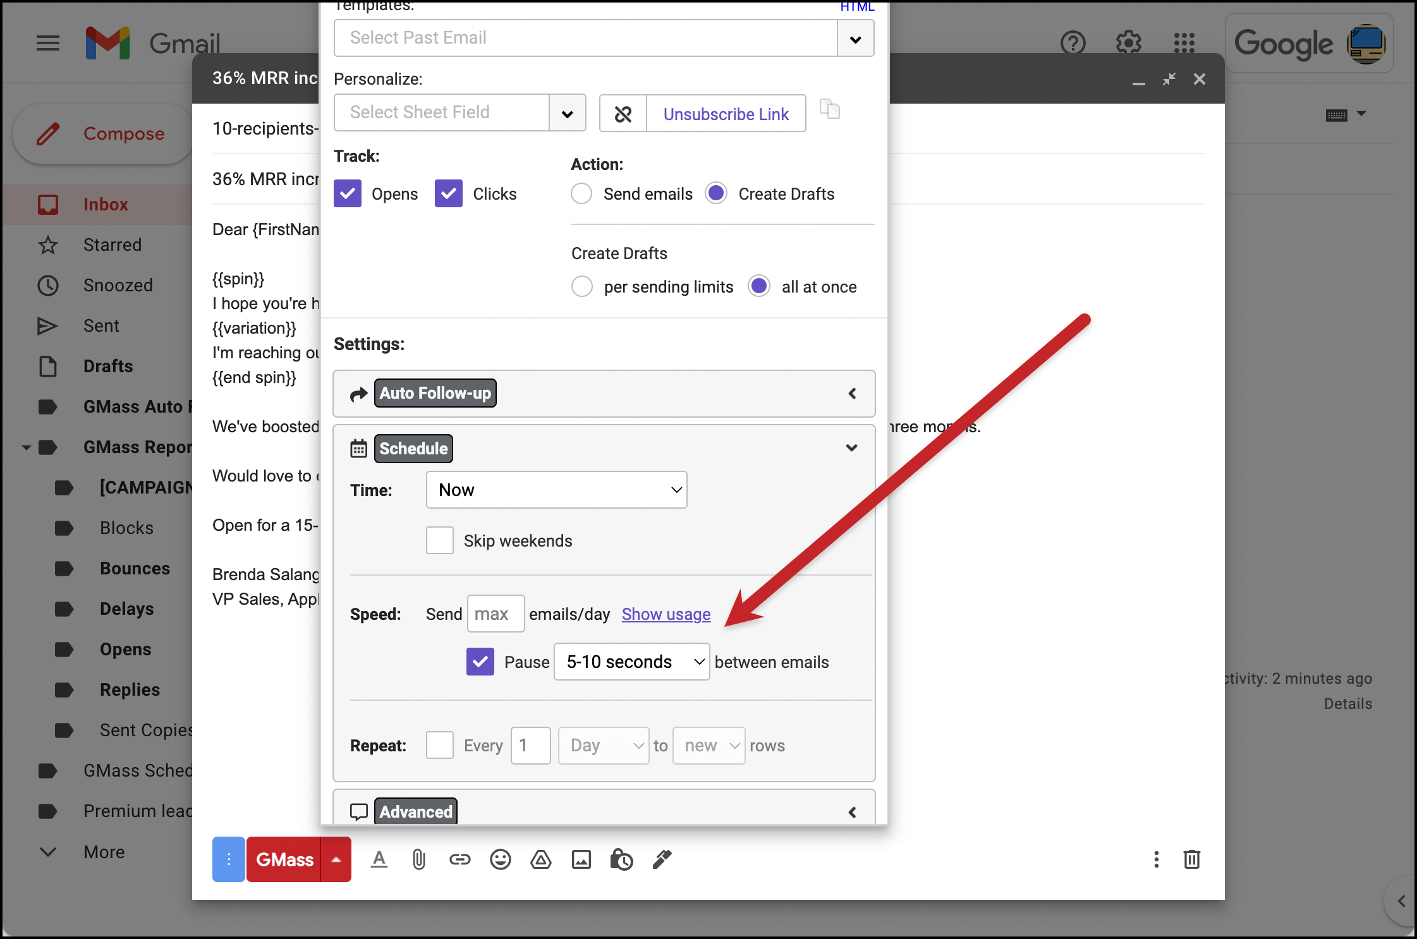Open the Gmail main menu hamburger icon
Image resolution: width=1417 pixels, height=939 pixels.
[x=48, y=44]
